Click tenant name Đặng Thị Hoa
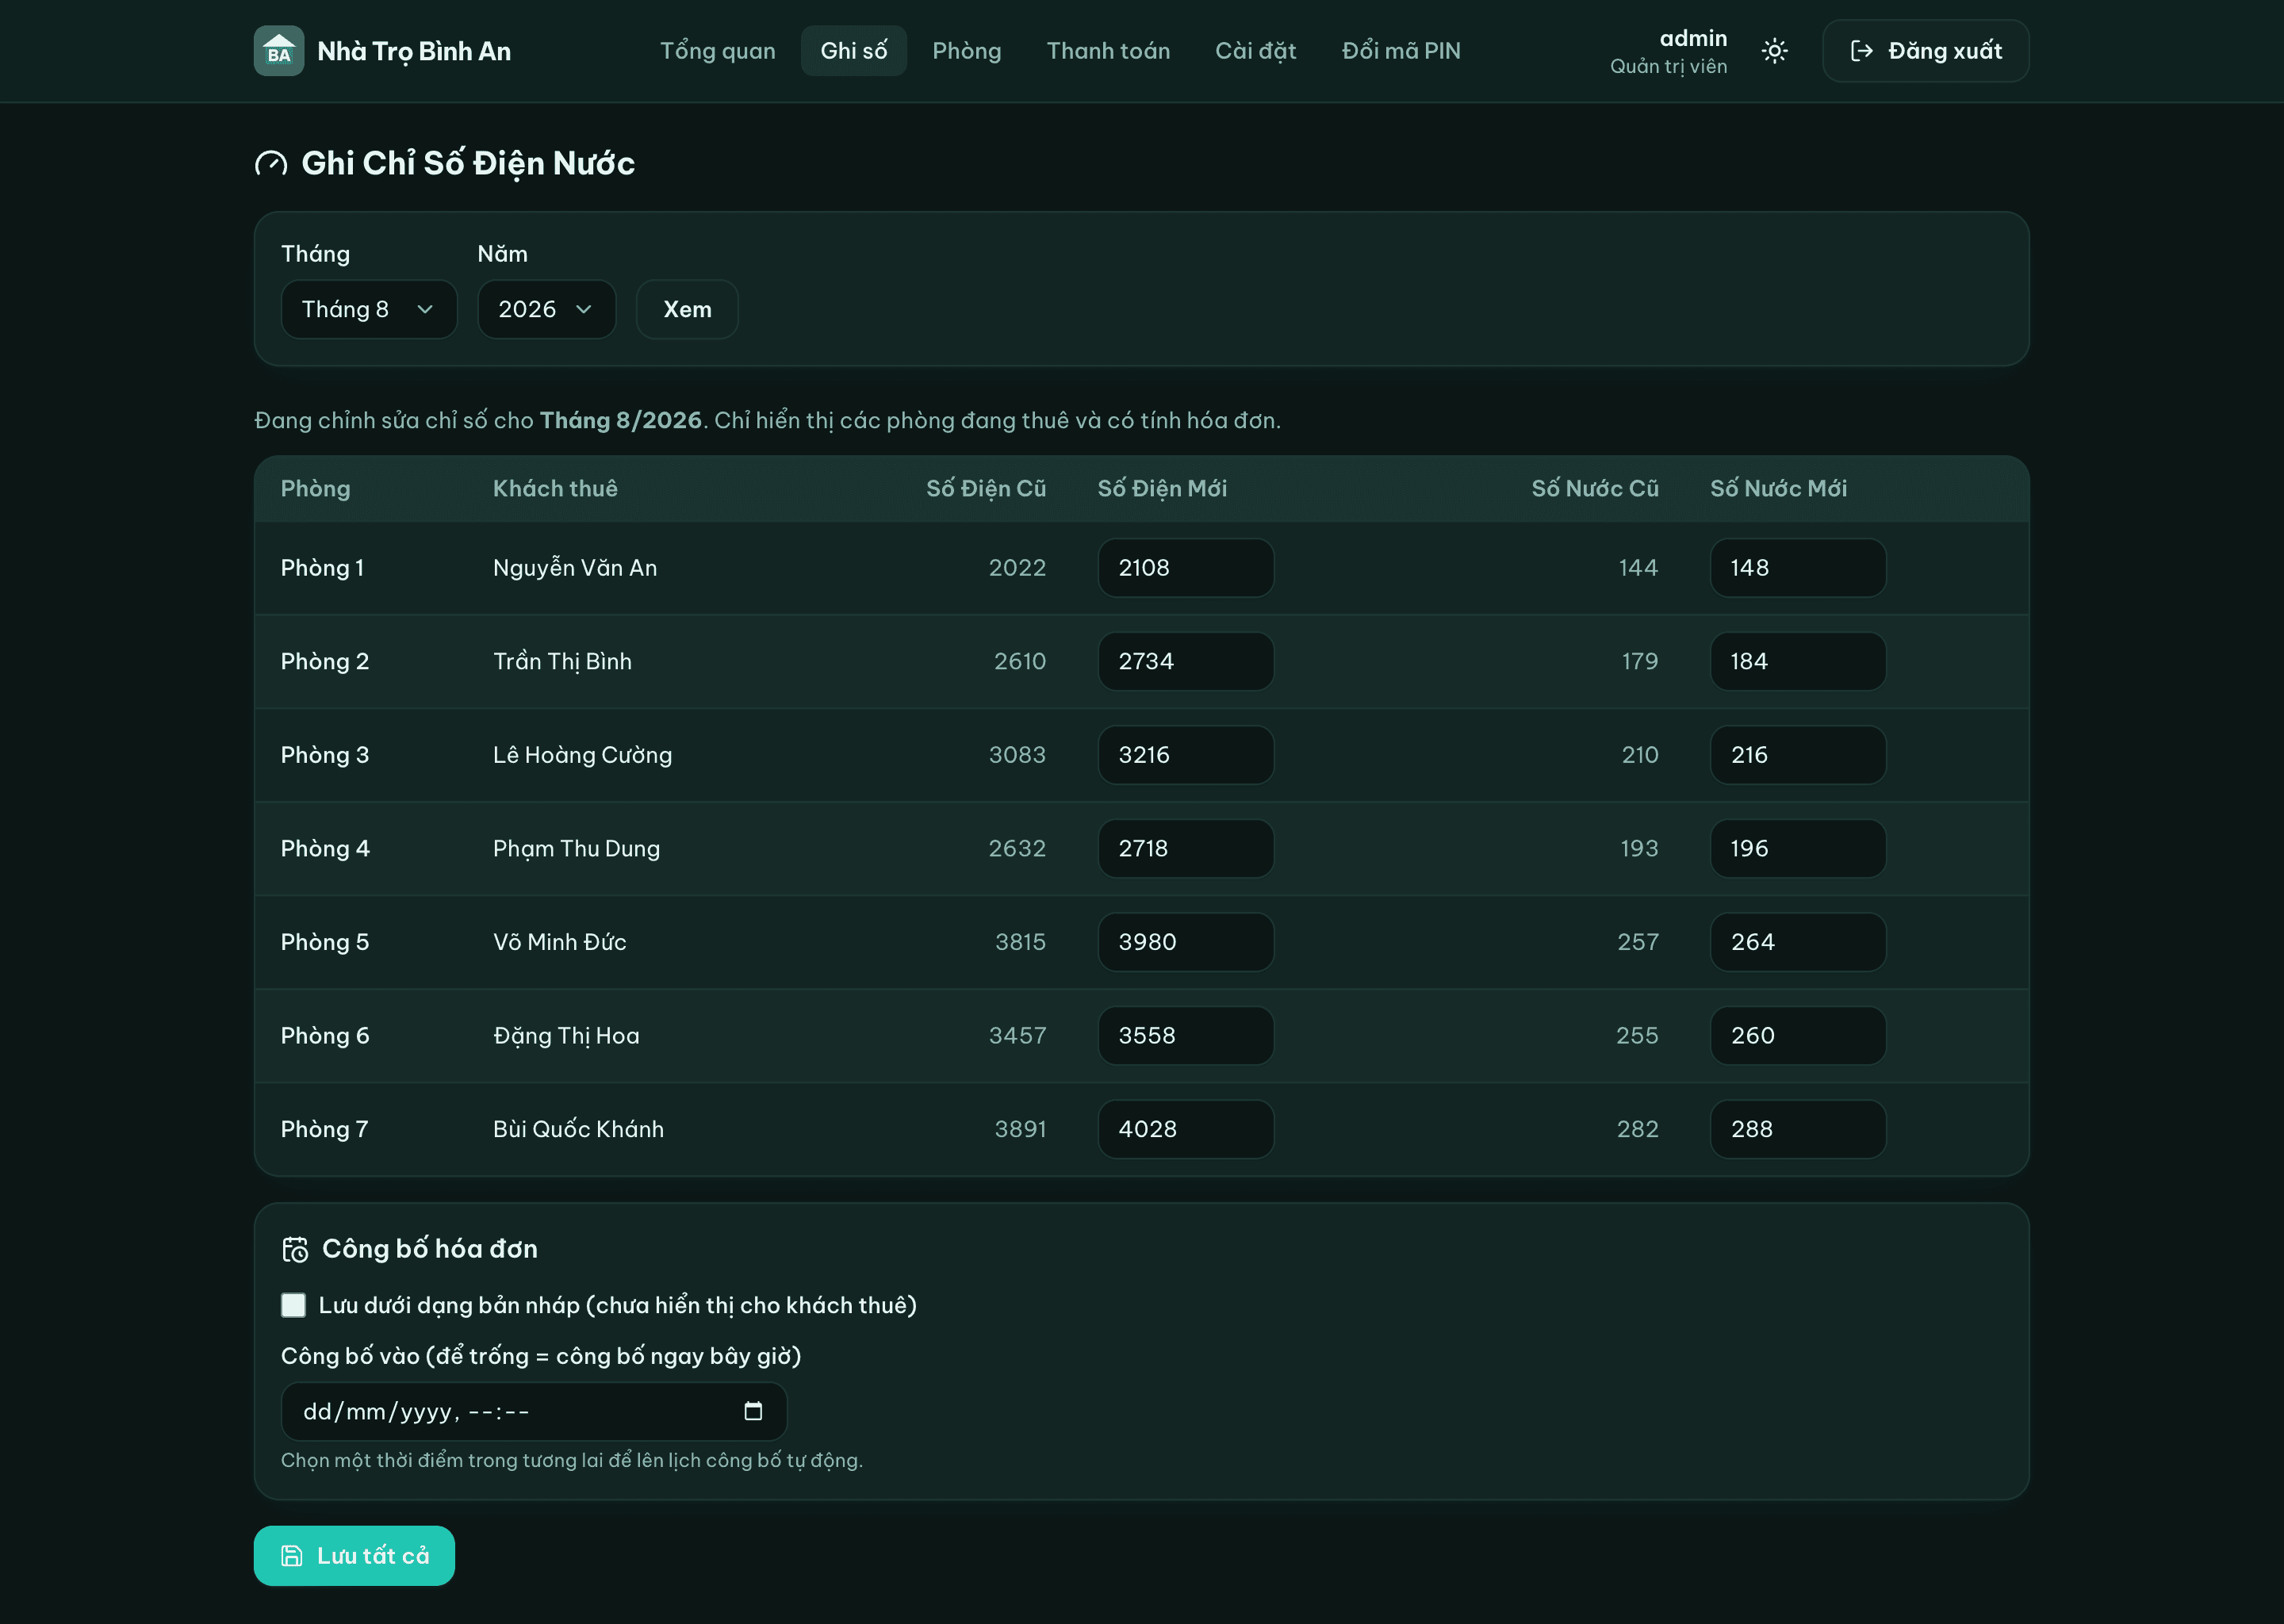This screenshot has width=2284, height=1624. click(x=566, y=1036)
